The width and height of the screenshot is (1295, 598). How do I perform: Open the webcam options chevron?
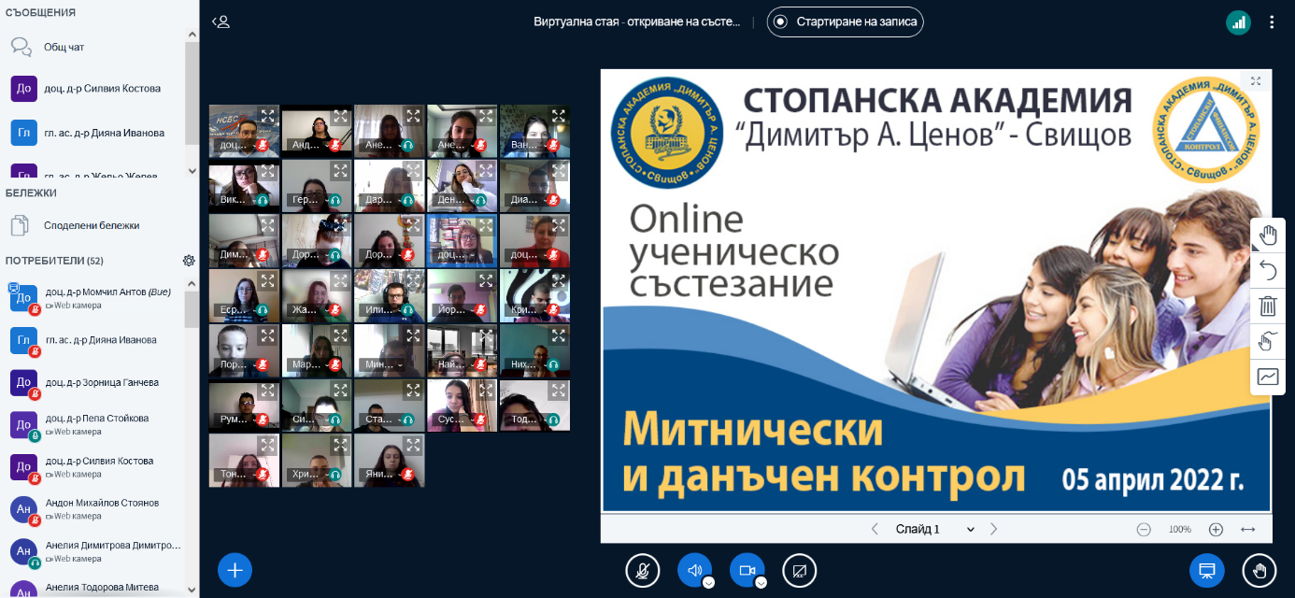coord(761,582)
